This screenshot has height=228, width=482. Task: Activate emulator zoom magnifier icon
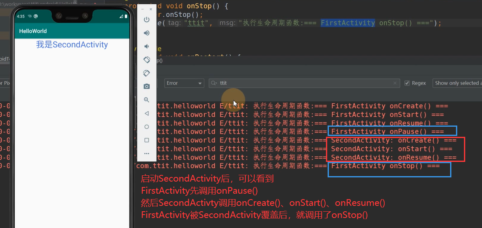click(x=147, y=100)
